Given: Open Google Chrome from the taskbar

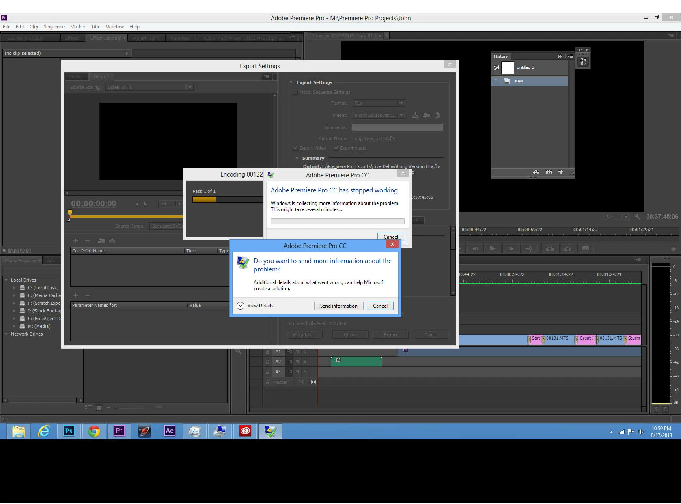Looking at the screenshot, I should click(94, 431).
